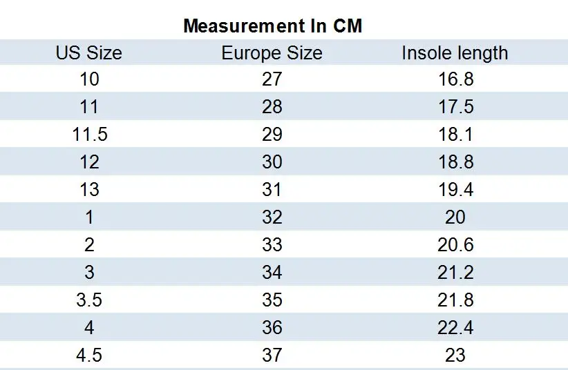Click US size 3.5 cell
Viewport: 568px width, 370px height.
(89, 300)
